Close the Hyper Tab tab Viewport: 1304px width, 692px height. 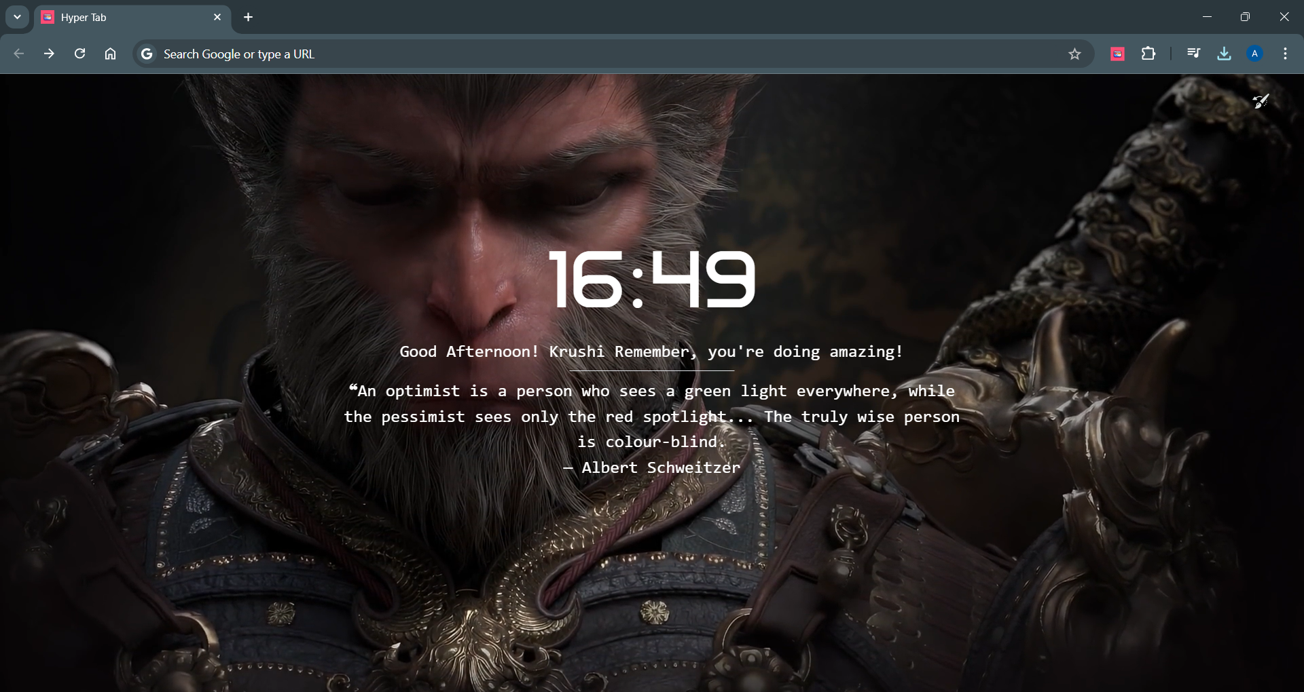coord(217,17)
